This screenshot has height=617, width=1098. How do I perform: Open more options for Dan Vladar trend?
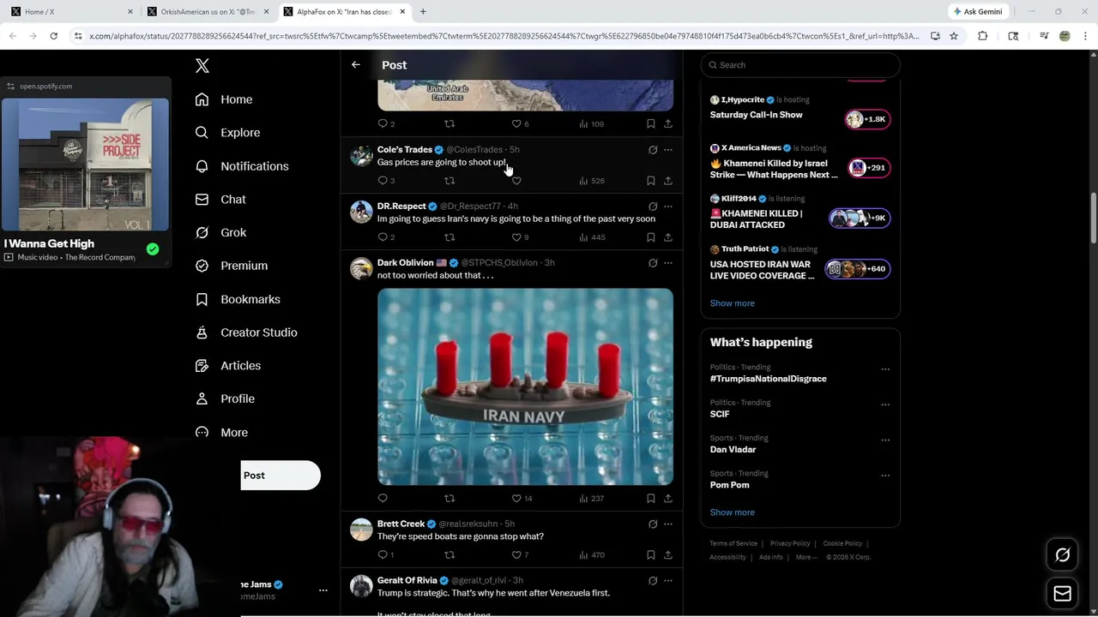pyautogui.click(x=885, y=440)
